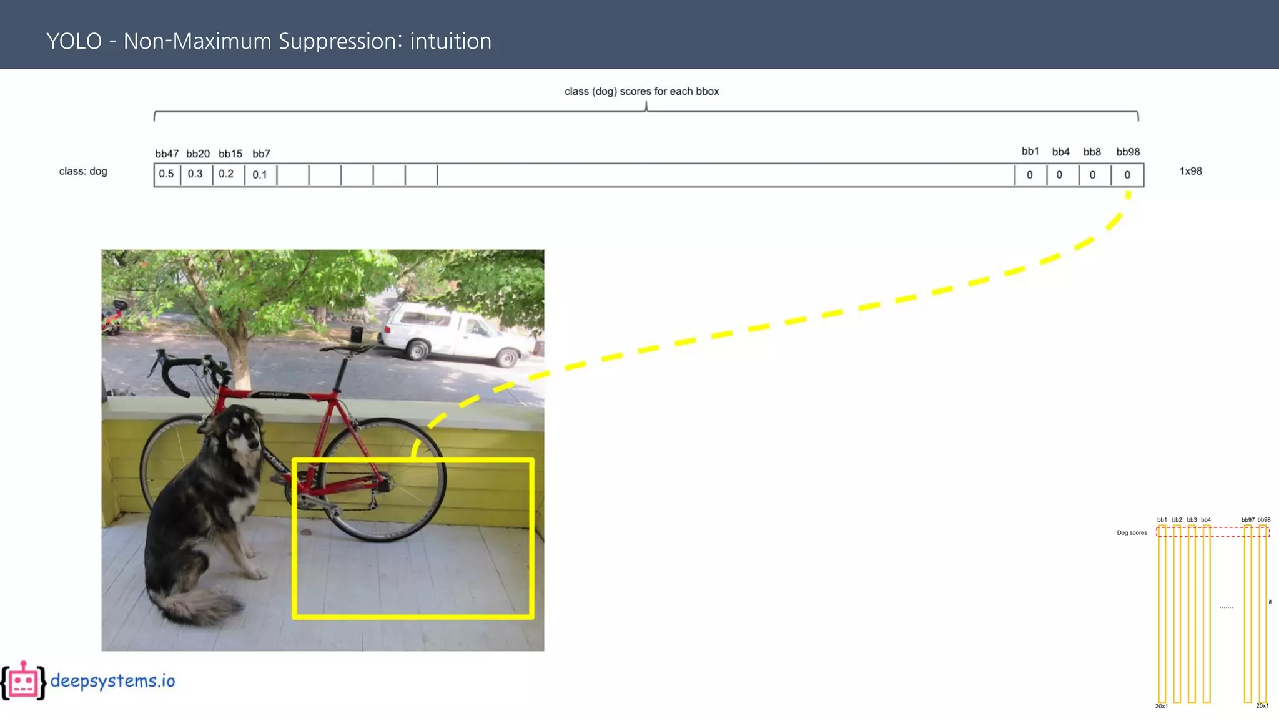Click the yellow bounding box in the photo
The image size is (1279, 719).
412,617
